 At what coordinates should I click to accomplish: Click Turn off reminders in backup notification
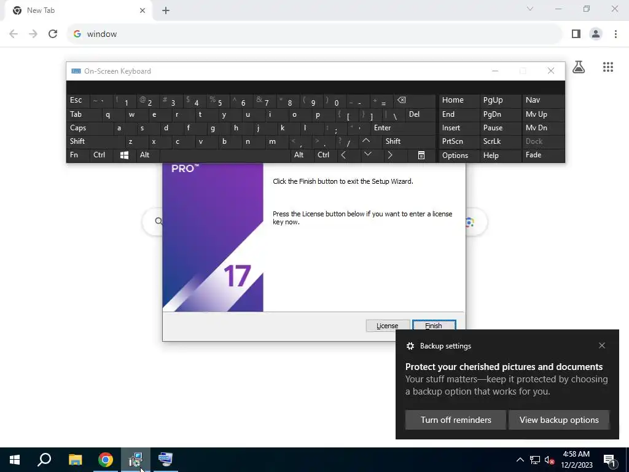456,420
